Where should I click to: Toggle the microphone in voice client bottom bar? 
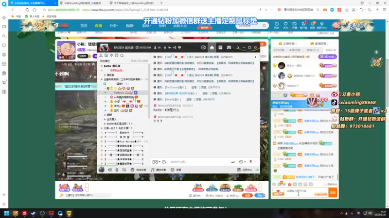pyautogui.click(x=117, y=170)
